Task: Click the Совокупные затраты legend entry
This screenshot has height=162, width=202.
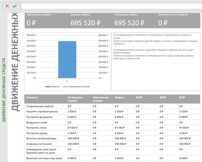Action: pyautogui.click(x=76, y=86)
